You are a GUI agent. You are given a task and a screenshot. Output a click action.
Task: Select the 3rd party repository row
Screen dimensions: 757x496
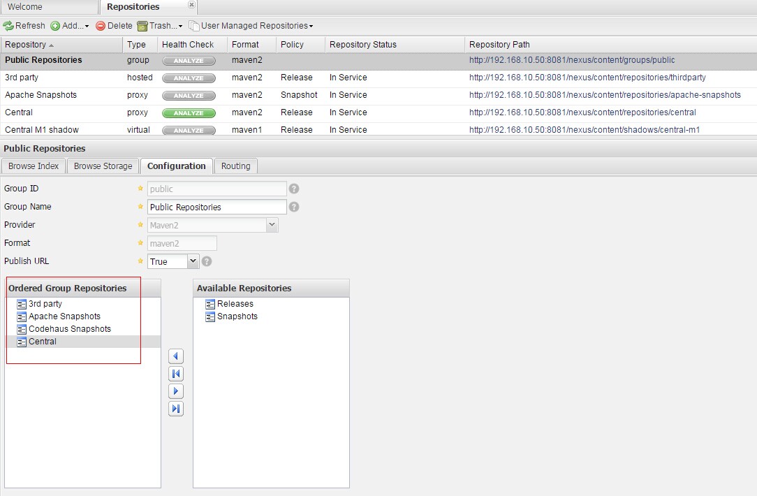378,78
